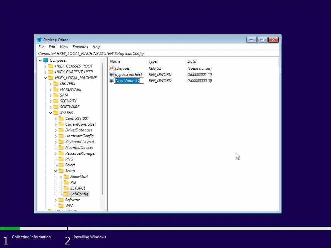Viewport: 331px width, 248px height.
Task: Click the DriverDatabase folder icon
Action: click(61, 130)
